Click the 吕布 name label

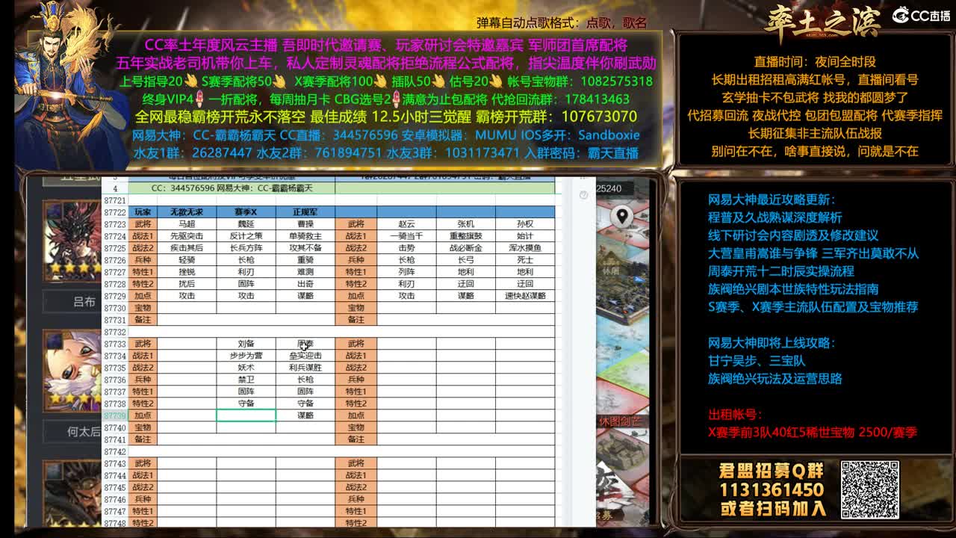[84, 302]
